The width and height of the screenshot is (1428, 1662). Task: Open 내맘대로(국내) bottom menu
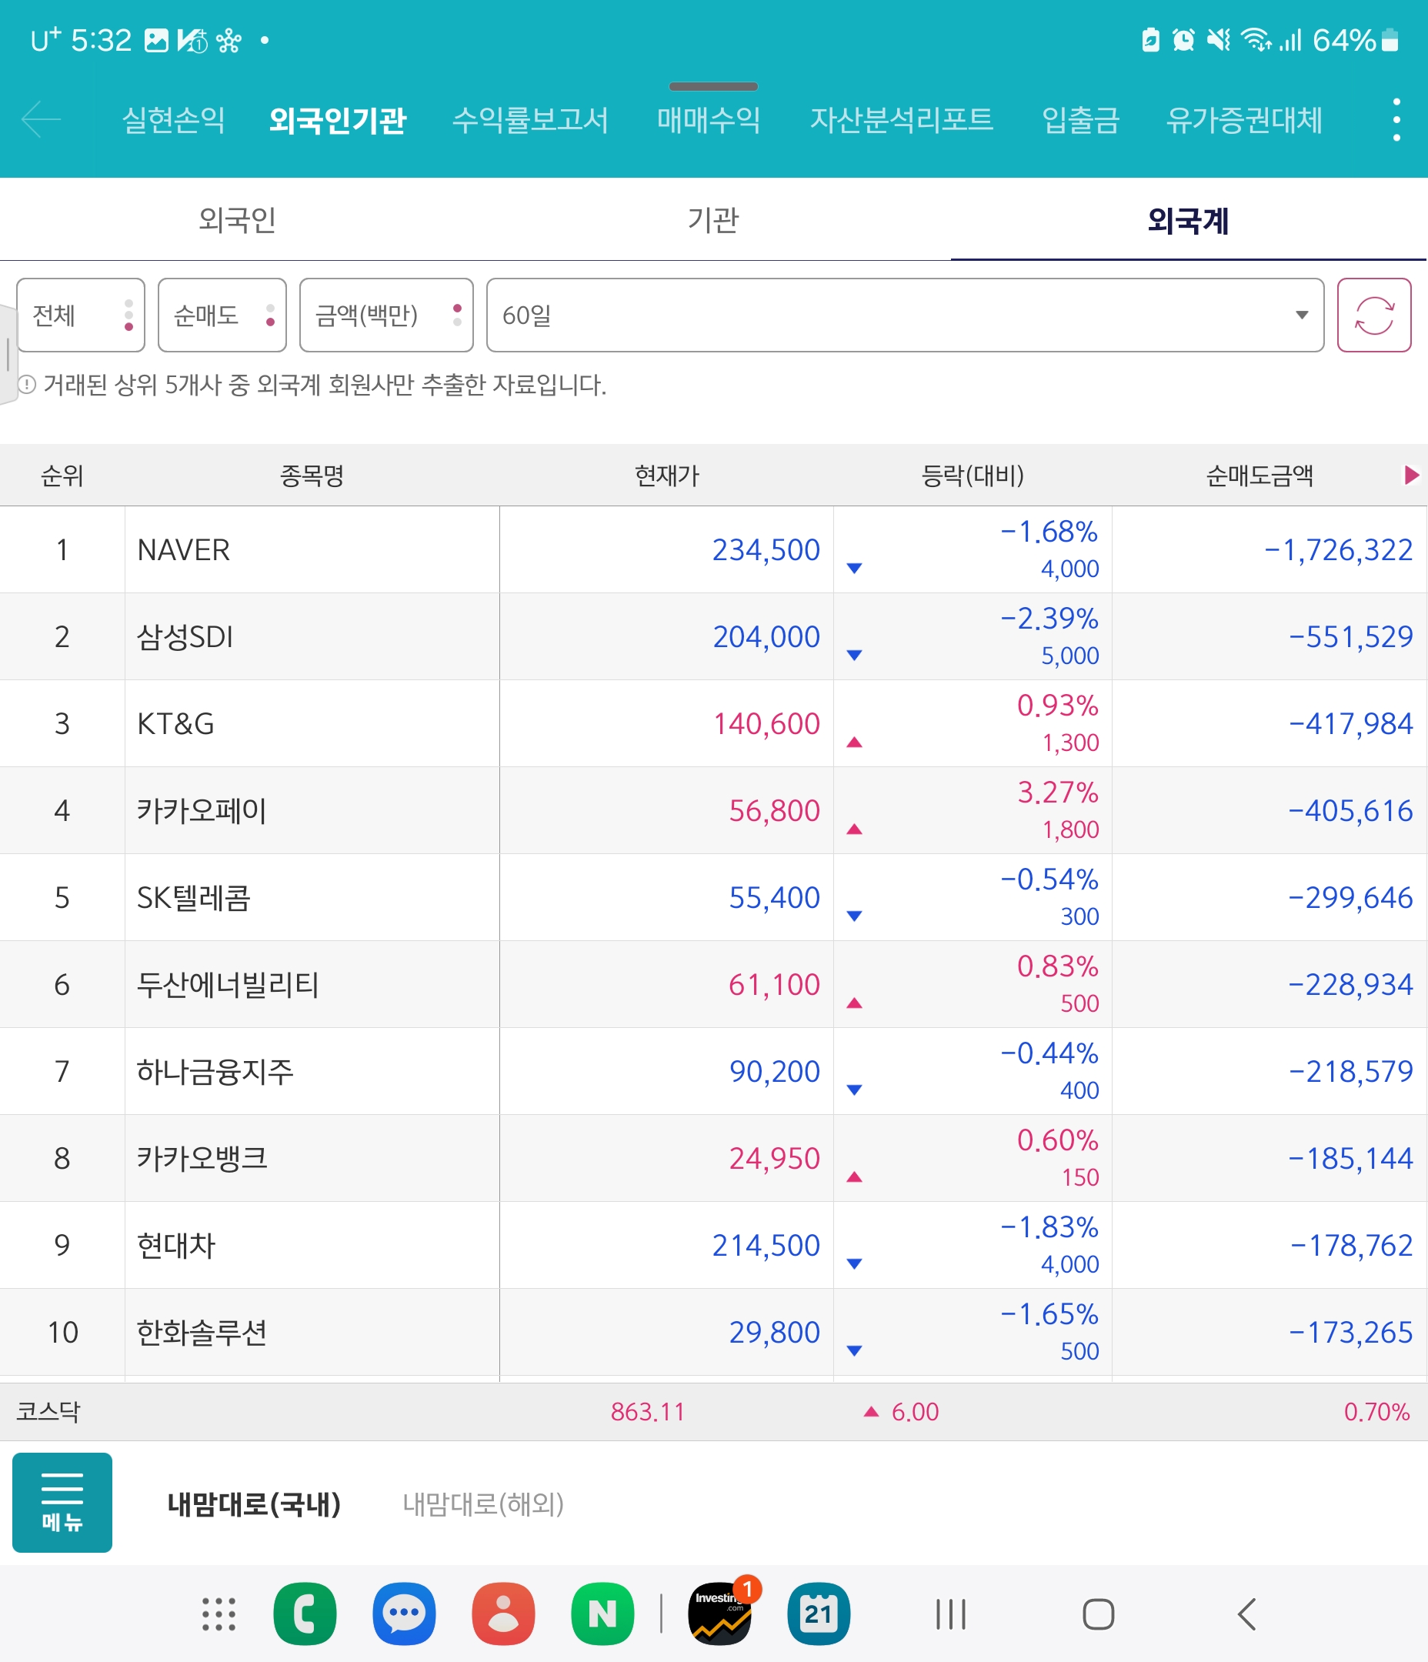253,1503
